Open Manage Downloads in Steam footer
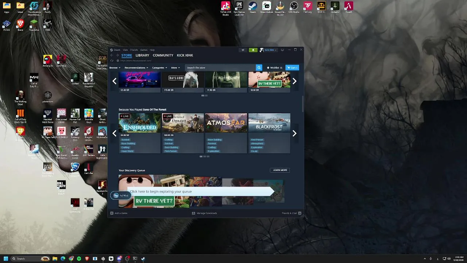Viewport: 467px width, 263px height. coord(204,213)
